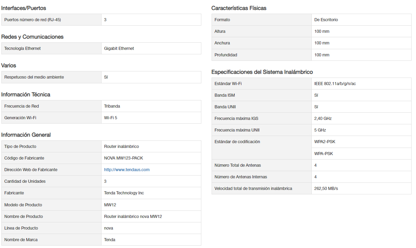Select 'Respetuoso del medio ambiente' label

click(34, 77)
